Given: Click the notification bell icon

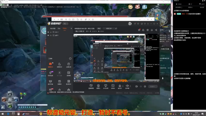Looking at the screenshot, I should point(152,30).
